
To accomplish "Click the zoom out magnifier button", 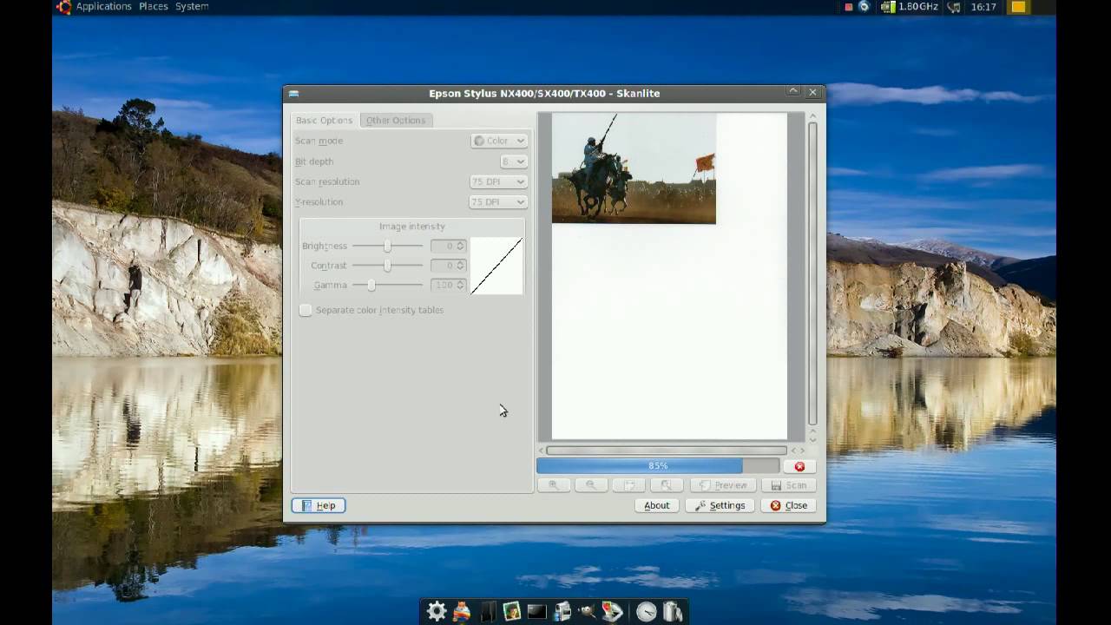I will click(591, 485).
